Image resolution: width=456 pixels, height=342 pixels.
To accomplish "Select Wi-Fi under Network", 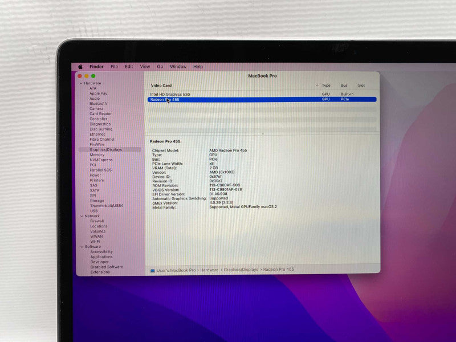I will coord(95,241).
